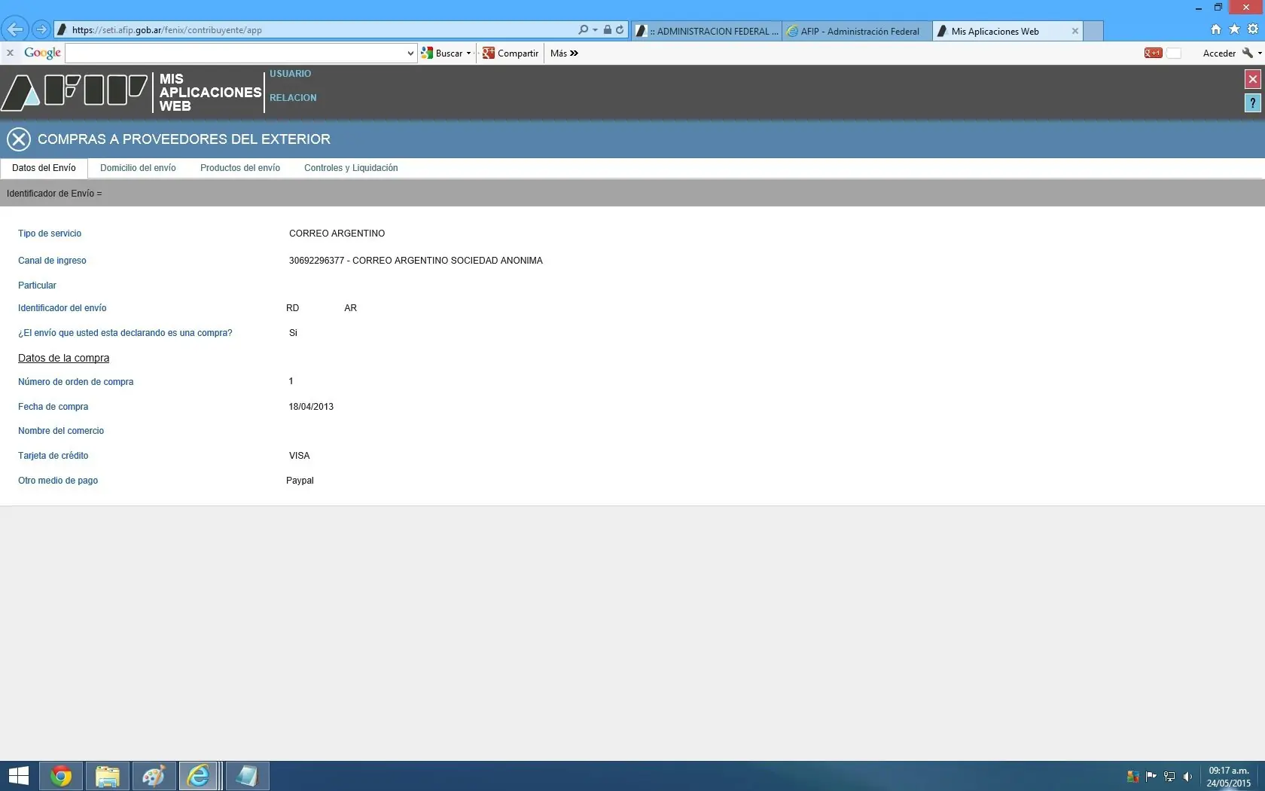Viewport: 1265px width, 791px height.
Task: Open the notepad-style app on the taskbar
Action: click(247, 776)
